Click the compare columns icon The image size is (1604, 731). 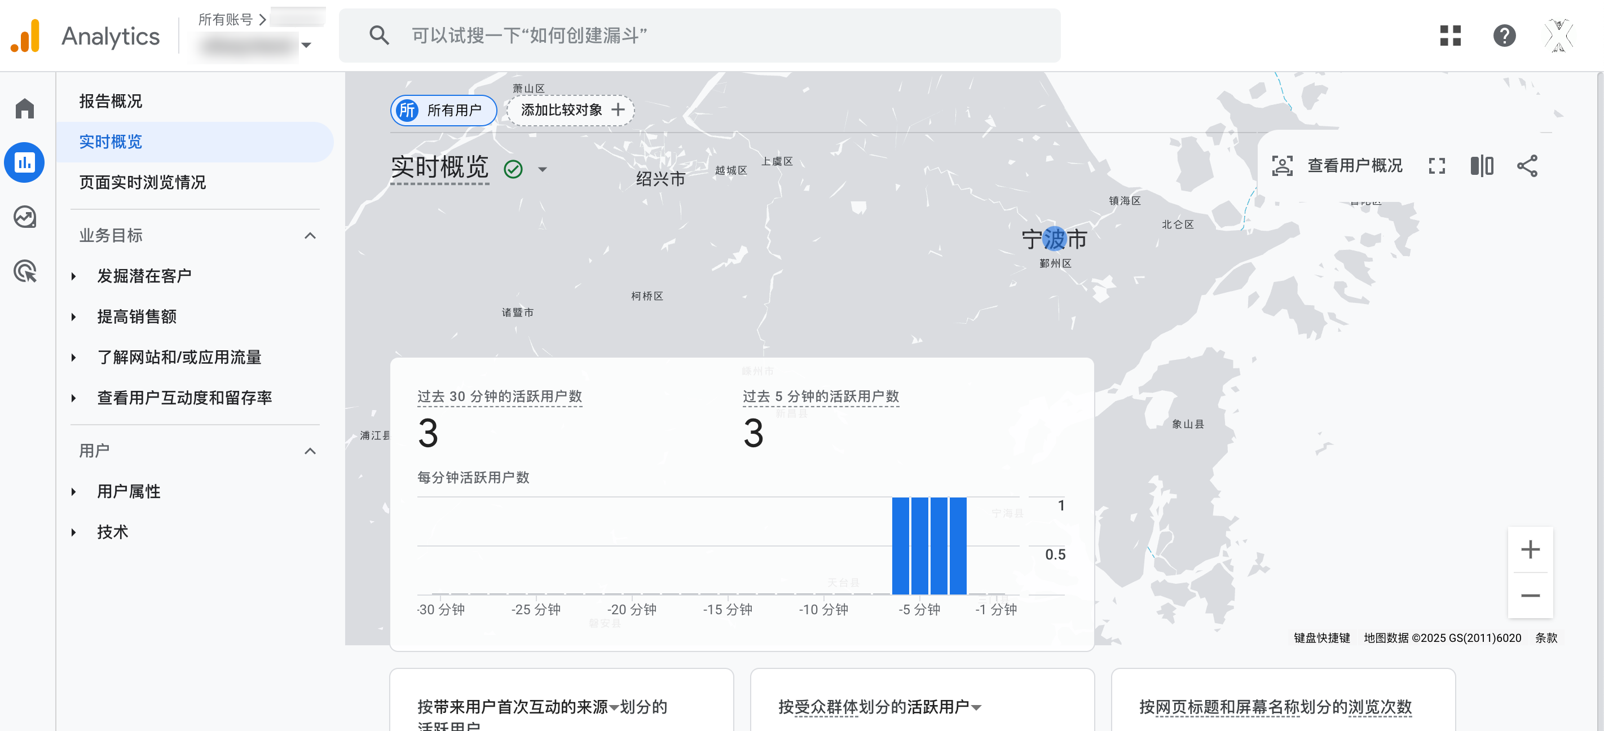(1482, 166)
